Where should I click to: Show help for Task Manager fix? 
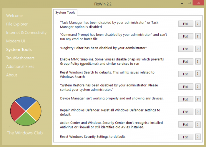[198, 24]
